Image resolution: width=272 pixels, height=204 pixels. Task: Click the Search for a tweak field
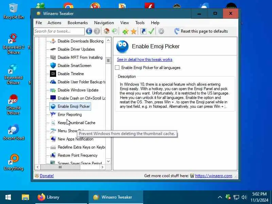(59, 31)
